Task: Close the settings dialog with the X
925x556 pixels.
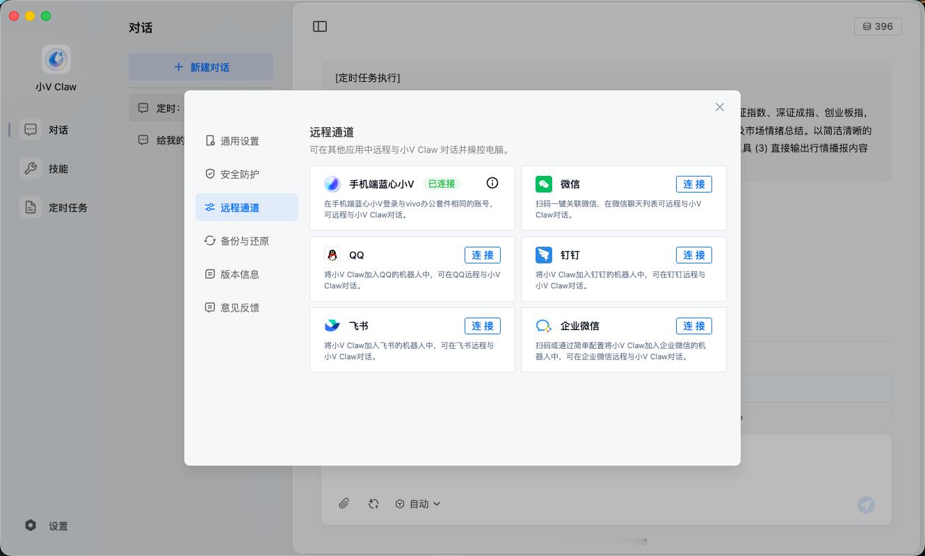Action: tap(720, 107)
